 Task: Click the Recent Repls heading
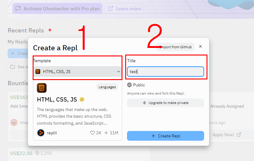click(26, 30)
